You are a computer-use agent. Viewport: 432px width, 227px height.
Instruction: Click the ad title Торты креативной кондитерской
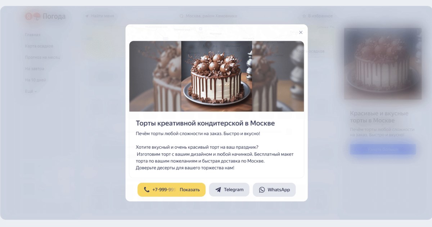(x=205, y=123)
